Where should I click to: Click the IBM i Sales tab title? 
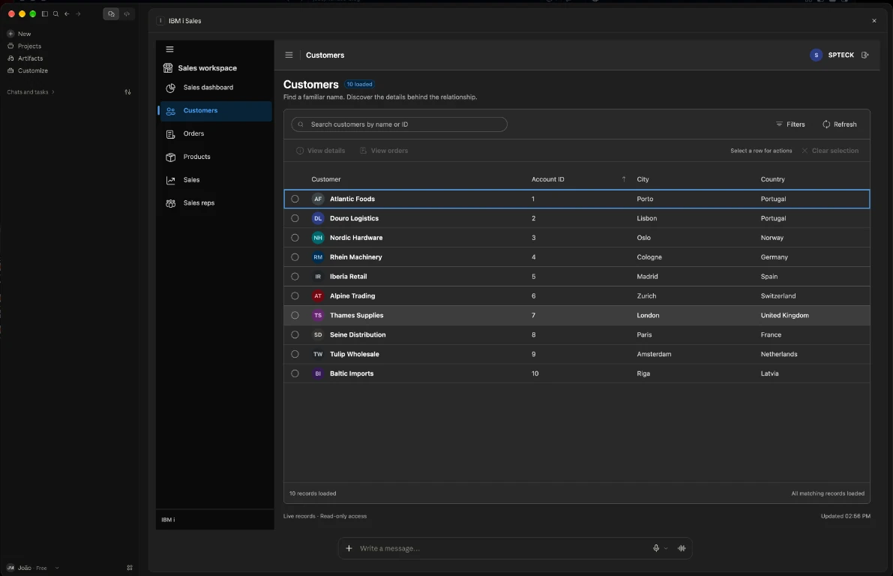coord(184,20)
